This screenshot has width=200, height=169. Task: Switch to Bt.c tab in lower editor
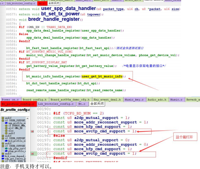pos(82,104)
